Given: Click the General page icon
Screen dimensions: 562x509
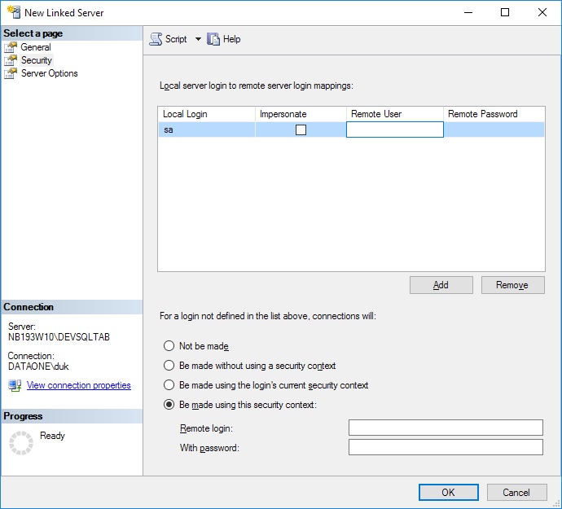Looking at the screenshot, I should point(11,47).
